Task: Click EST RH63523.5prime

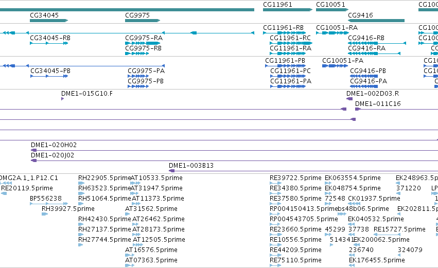Action: pyautogui.click(x=81, y=193)
